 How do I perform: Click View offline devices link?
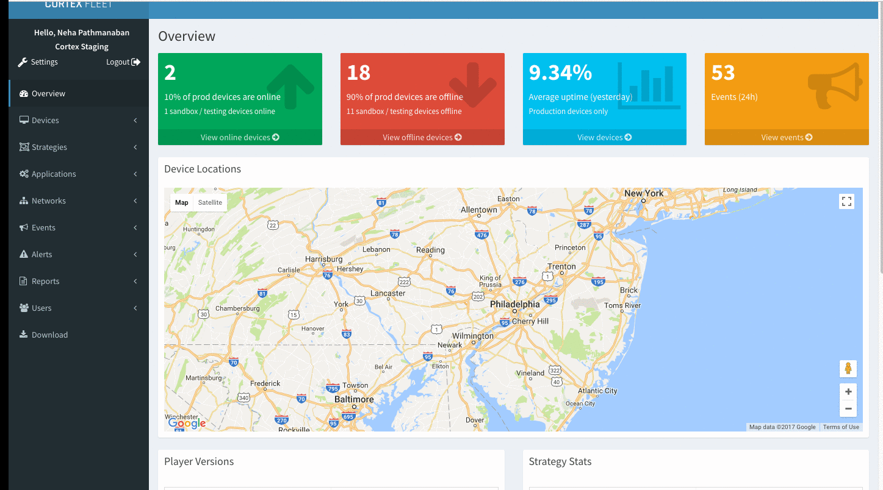(422, 137)
